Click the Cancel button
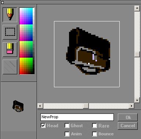The image size is (141, 139). (128, 126)
